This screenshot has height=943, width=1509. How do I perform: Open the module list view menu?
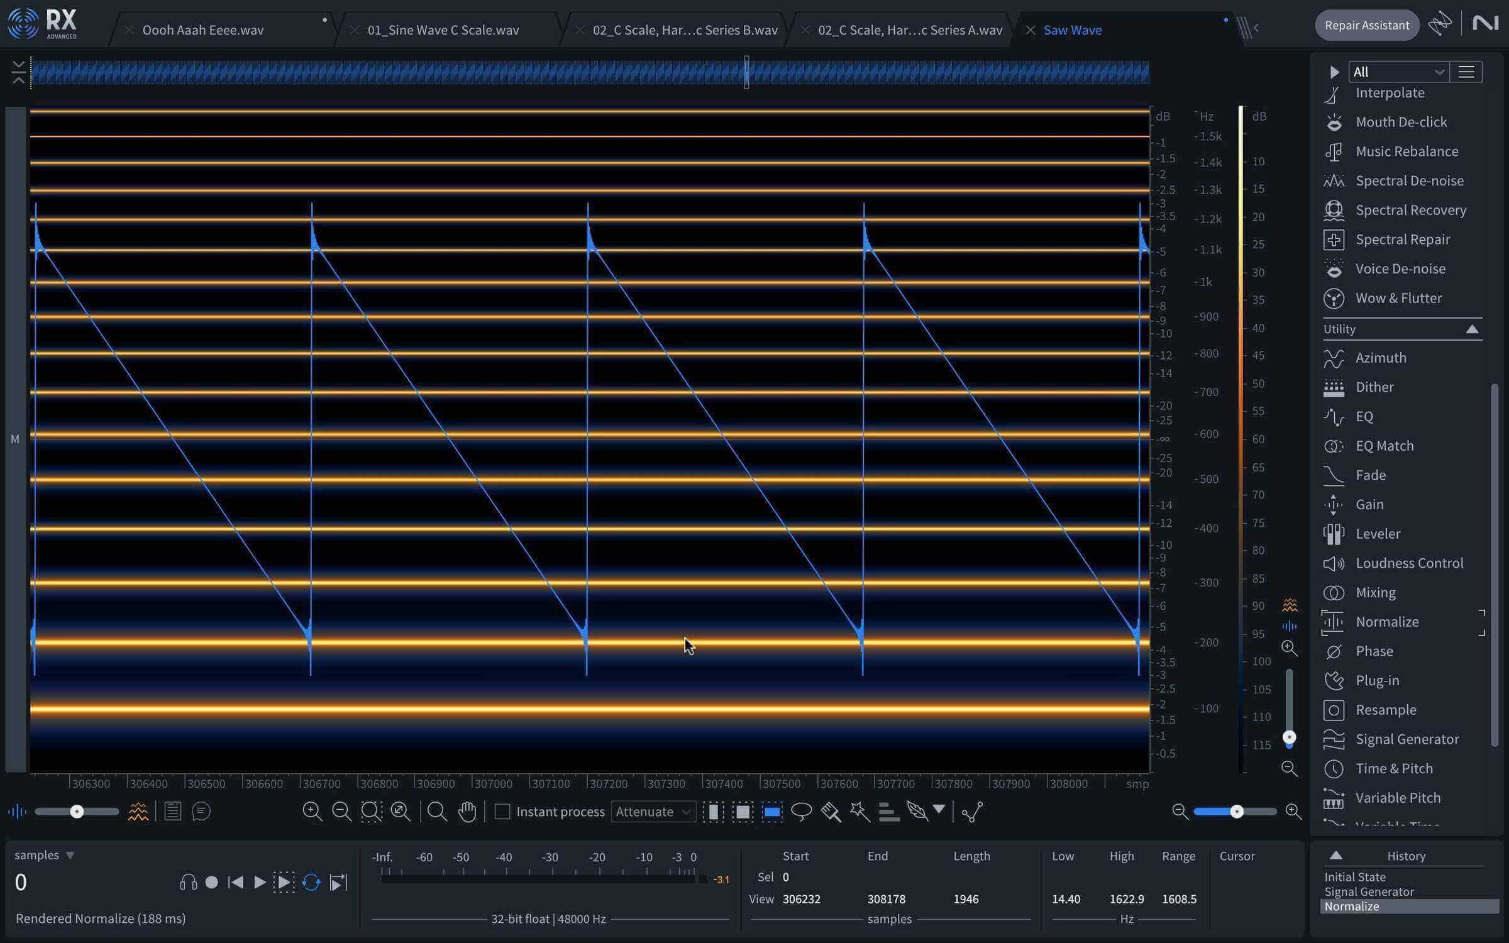[1466, 72]
